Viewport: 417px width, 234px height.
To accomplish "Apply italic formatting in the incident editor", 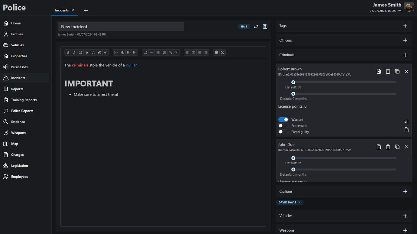I will point(74,52).
